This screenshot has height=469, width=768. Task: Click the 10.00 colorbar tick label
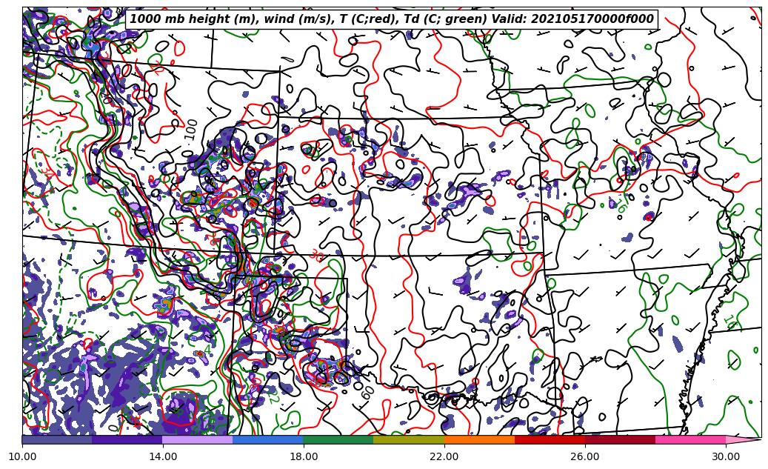22,456
